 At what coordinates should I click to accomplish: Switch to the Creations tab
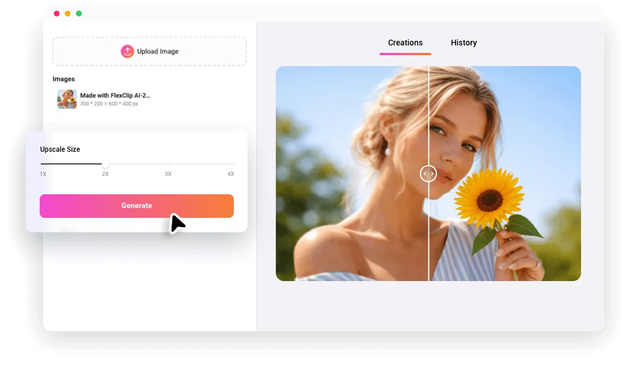pyautogui.click(x=405, y=43)
